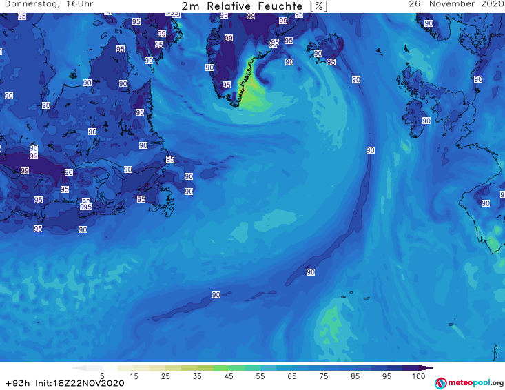
Task: Click legend value '25'
Action: click(x=165, y=376)
